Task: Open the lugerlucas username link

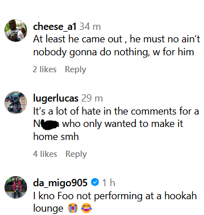Action: click(56, 99)
